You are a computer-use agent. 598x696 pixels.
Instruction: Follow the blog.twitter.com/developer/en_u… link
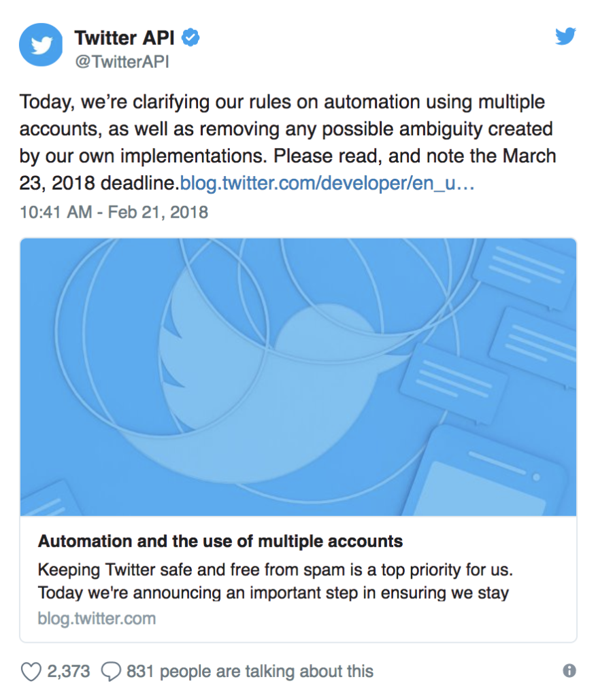click(327, 183)
